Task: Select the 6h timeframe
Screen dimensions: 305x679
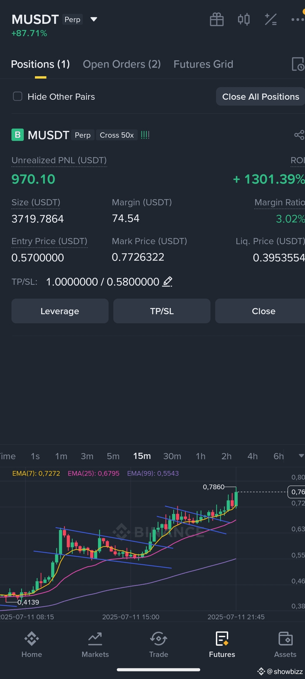Action: tap(279, 456)
